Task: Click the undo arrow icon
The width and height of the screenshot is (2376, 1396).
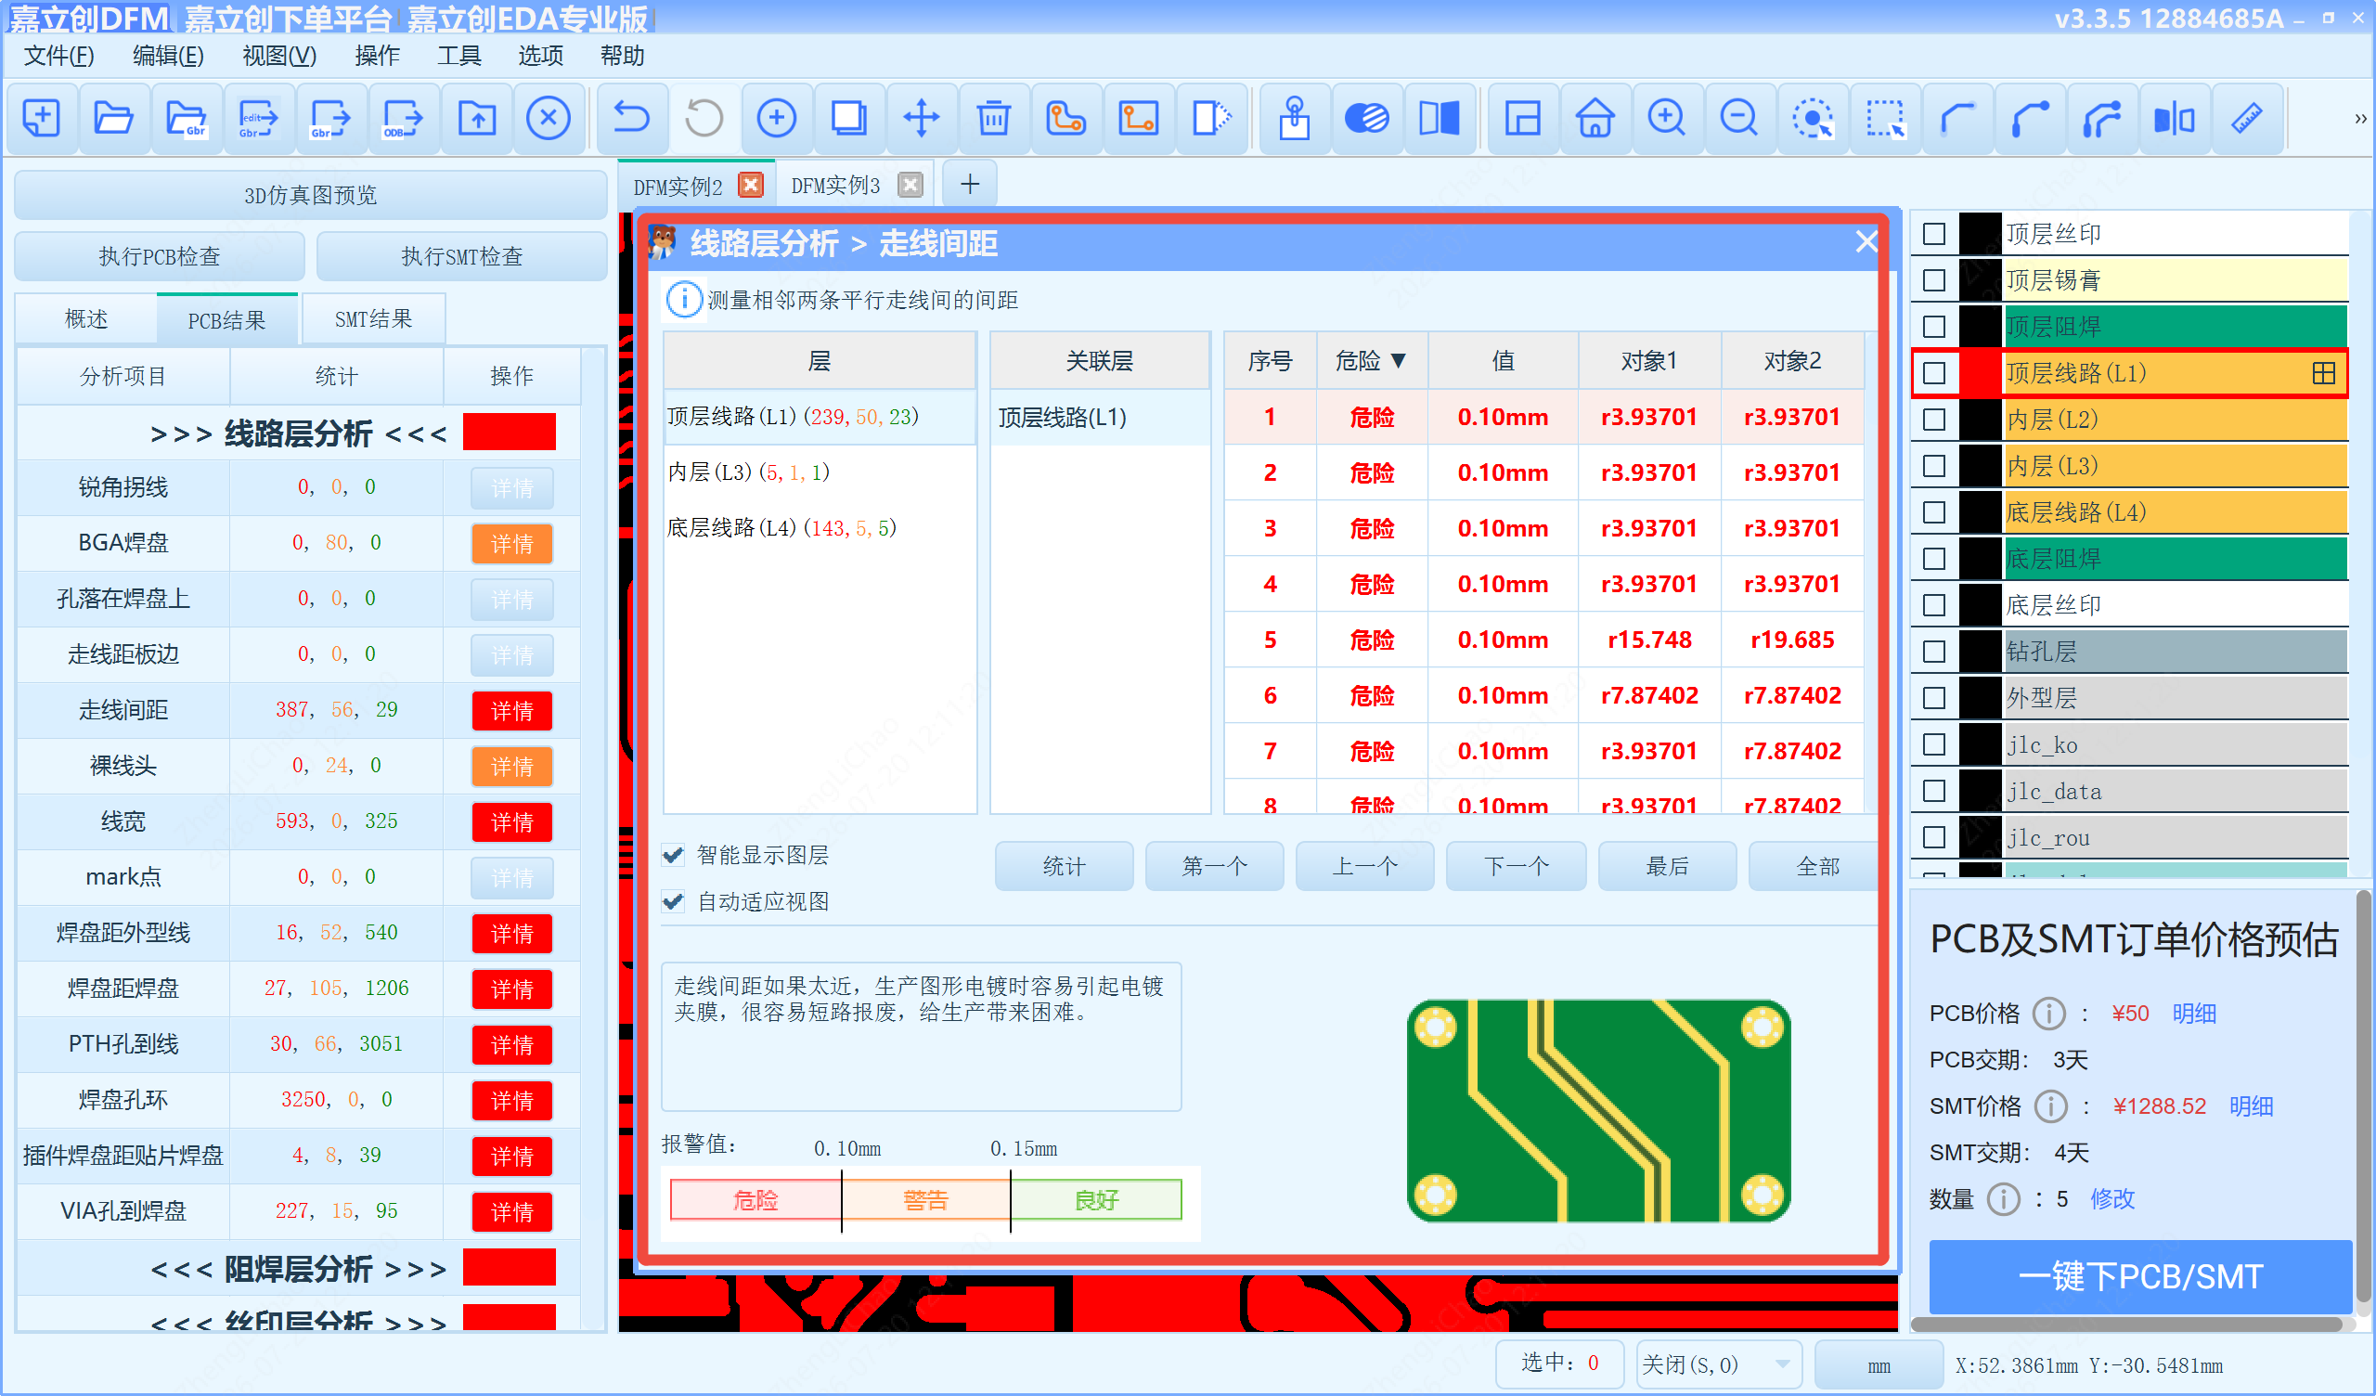Action: coord(632,119)
